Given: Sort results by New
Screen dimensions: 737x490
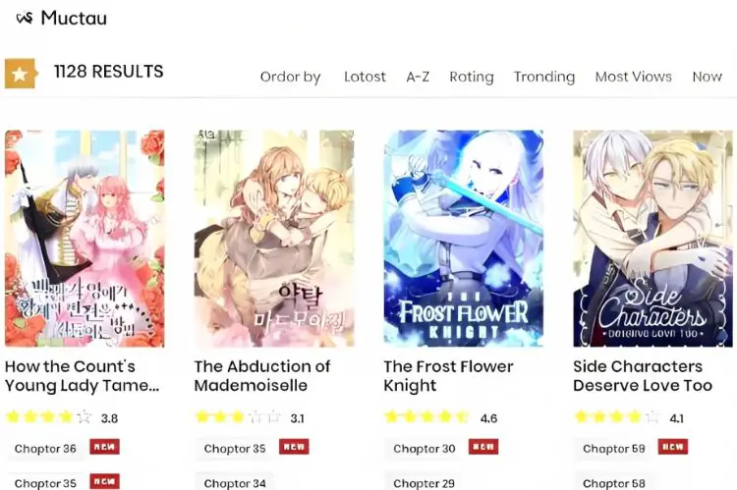Looking at the screenshot, I should (x=707, y=77).
